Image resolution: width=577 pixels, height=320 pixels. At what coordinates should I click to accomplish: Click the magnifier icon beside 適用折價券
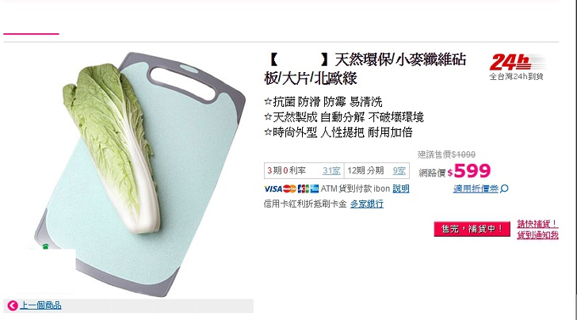point(505,189)
